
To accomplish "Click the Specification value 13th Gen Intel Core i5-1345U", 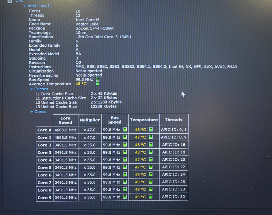I will [x=103, y=37].
